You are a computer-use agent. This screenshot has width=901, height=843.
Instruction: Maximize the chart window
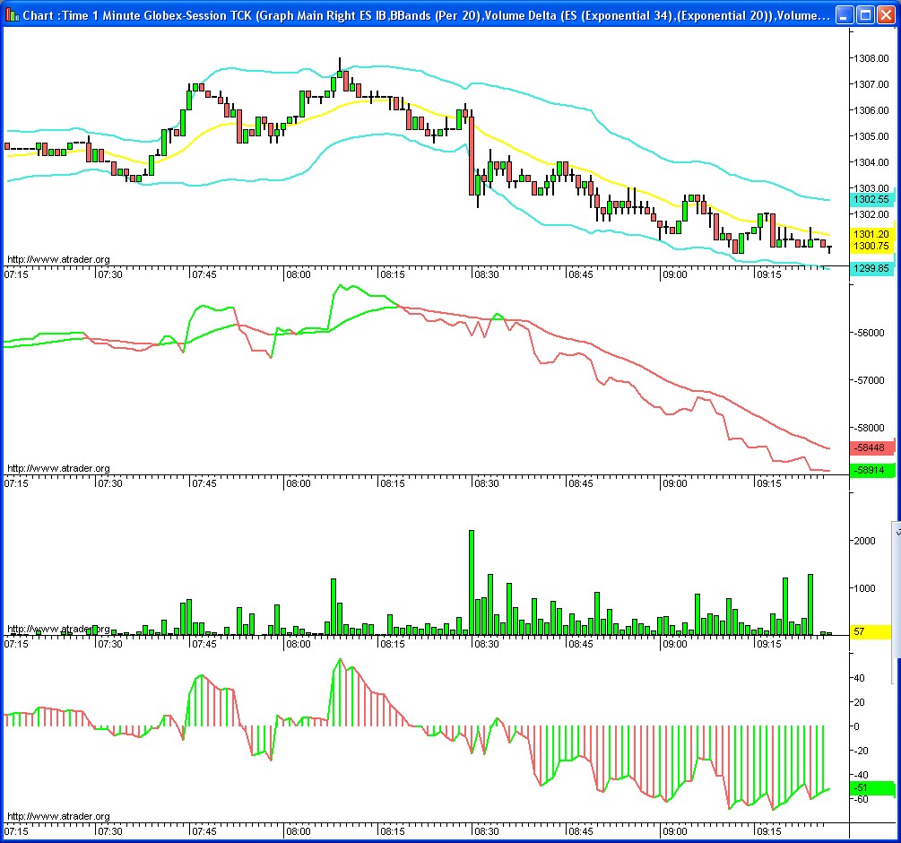pyautogui.click(x=865, y=15)
